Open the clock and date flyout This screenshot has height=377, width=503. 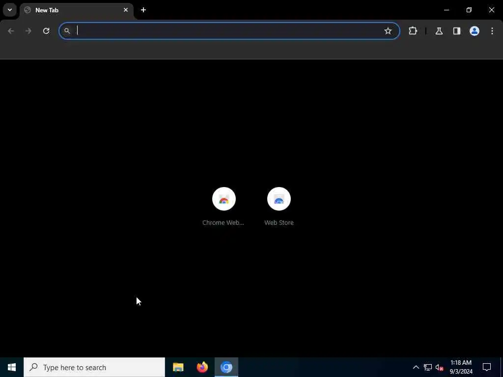point(461,367)
